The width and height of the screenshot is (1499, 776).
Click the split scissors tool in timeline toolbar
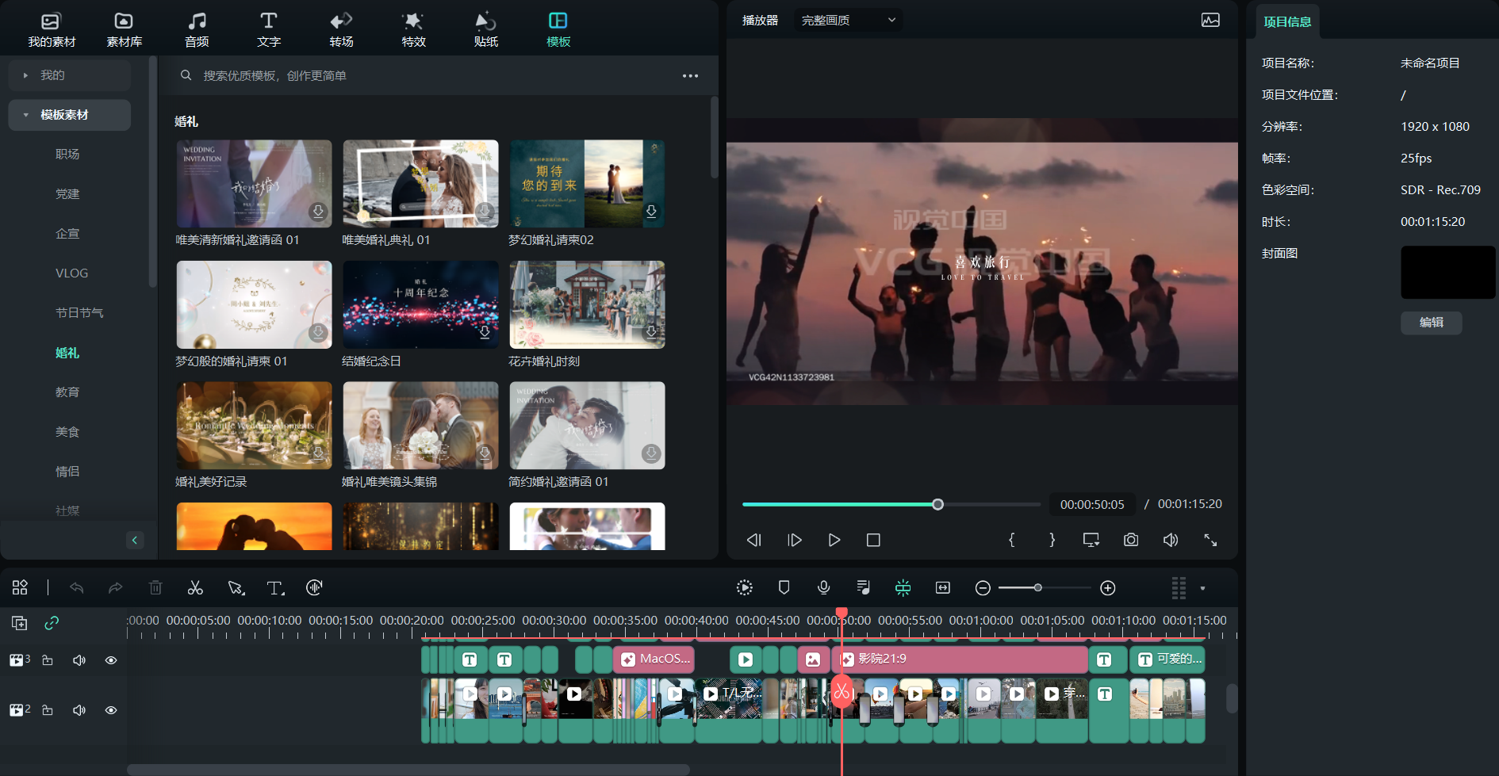click(195, 587)
